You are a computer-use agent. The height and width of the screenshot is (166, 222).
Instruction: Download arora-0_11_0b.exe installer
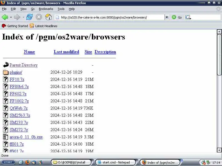(26, 137)
